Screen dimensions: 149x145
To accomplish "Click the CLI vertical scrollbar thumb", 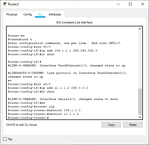I will pyautogui.click(x=140, y=102).
